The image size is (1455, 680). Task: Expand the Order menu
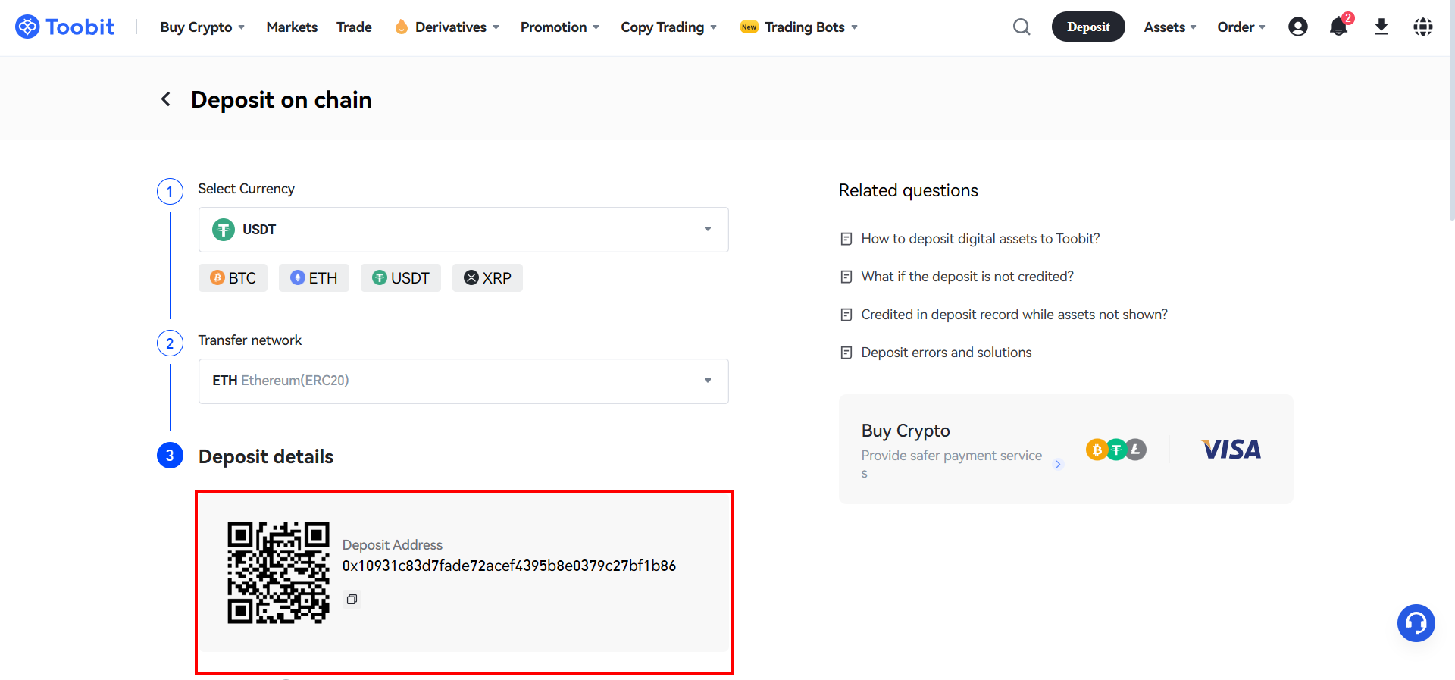(x=1241, y=27)
